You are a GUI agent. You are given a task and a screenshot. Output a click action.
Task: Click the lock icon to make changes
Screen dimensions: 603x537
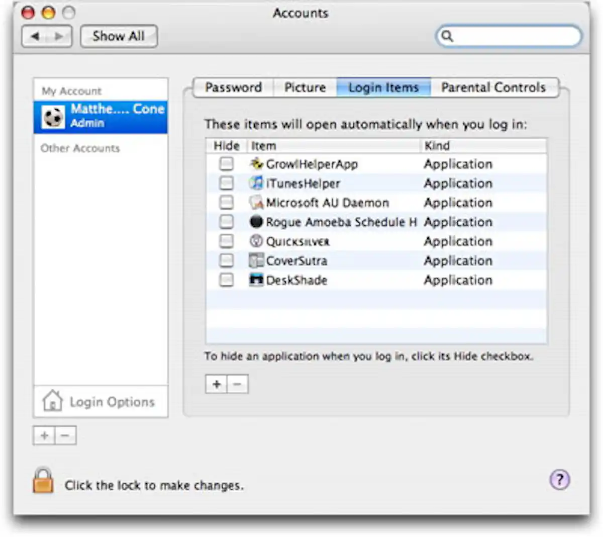[x=43, y=480]
